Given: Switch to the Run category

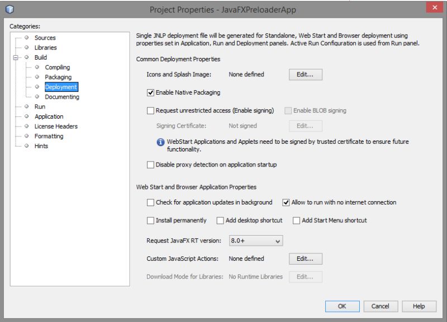Looking at the screenshot, I should [x=40, y=106].
